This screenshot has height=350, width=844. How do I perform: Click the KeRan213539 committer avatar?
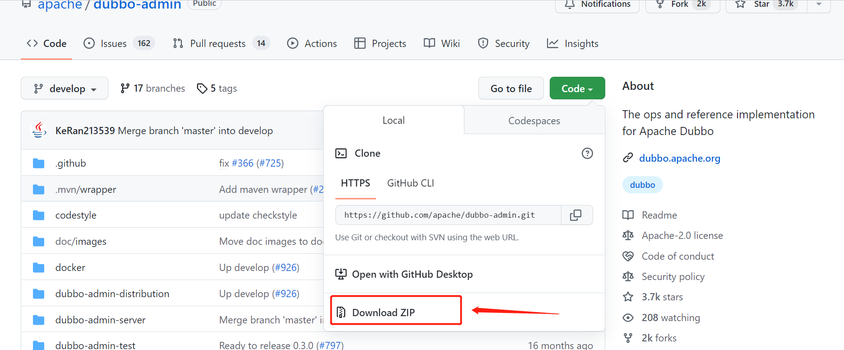click(39, 130)
